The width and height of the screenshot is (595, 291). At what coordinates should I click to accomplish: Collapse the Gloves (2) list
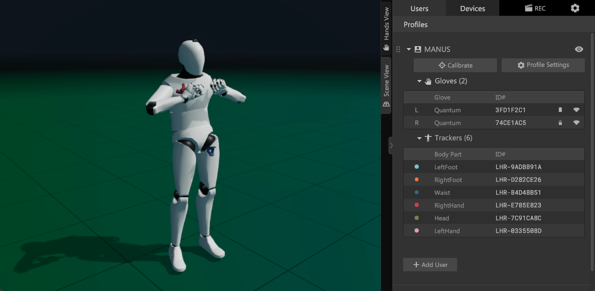[420, 81]
